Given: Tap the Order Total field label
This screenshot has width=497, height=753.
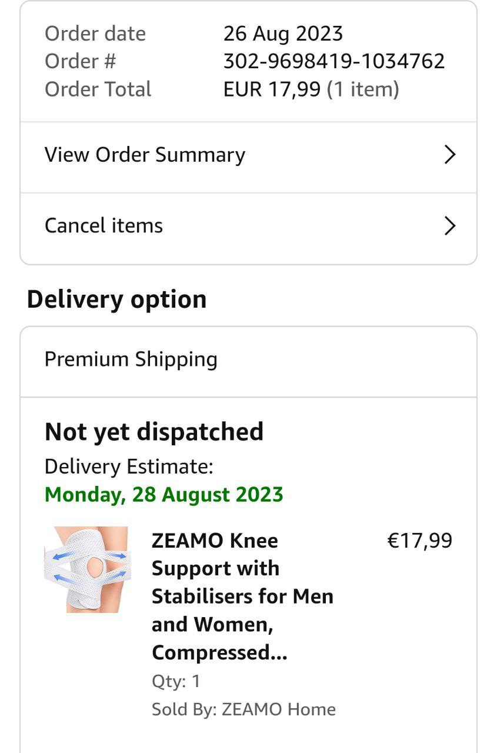Looking at the screenshot, I should click(98, 89).
